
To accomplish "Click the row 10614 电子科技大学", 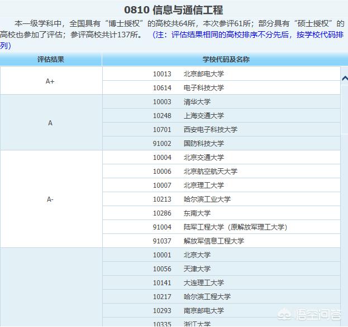I will tap(221, 87).
